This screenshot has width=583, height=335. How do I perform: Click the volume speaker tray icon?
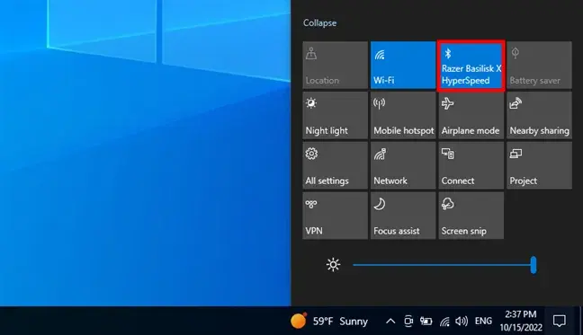462,321
